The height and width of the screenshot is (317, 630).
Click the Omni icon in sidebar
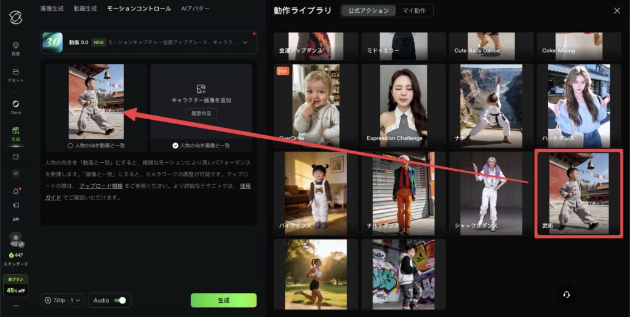point(15,104)
